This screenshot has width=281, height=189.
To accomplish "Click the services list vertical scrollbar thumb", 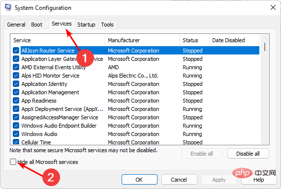I will coord(265,47).
